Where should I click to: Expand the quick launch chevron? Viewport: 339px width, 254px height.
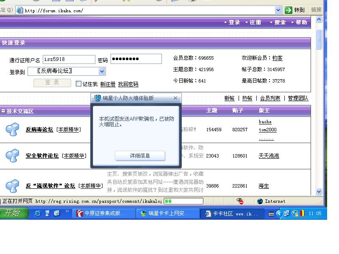67,211
